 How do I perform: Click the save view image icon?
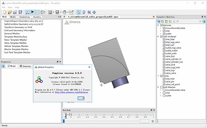[x=57, y=12]
